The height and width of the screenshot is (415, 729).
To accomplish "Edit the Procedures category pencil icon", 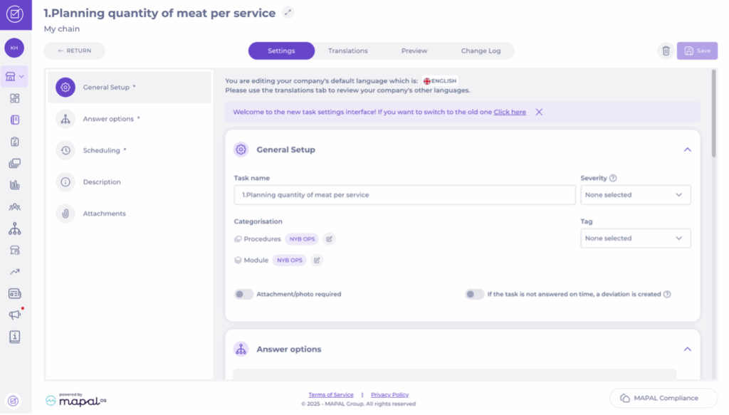I will coord(329,238).
